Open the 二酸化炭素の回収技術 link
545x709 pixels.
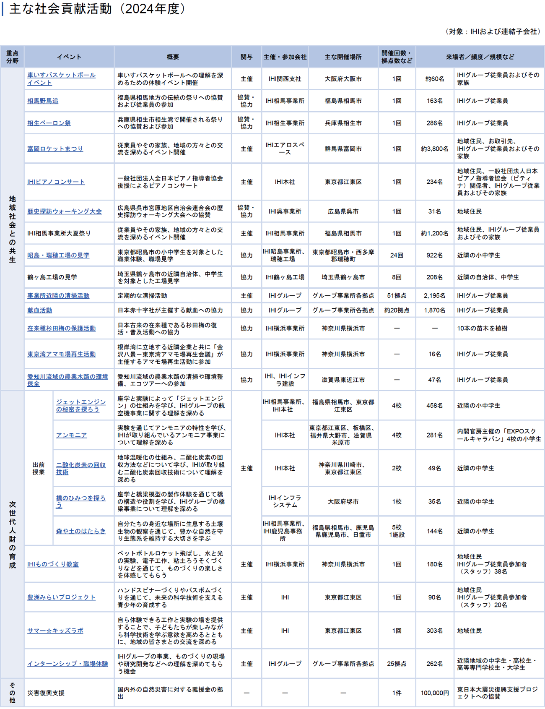point(81,469)
